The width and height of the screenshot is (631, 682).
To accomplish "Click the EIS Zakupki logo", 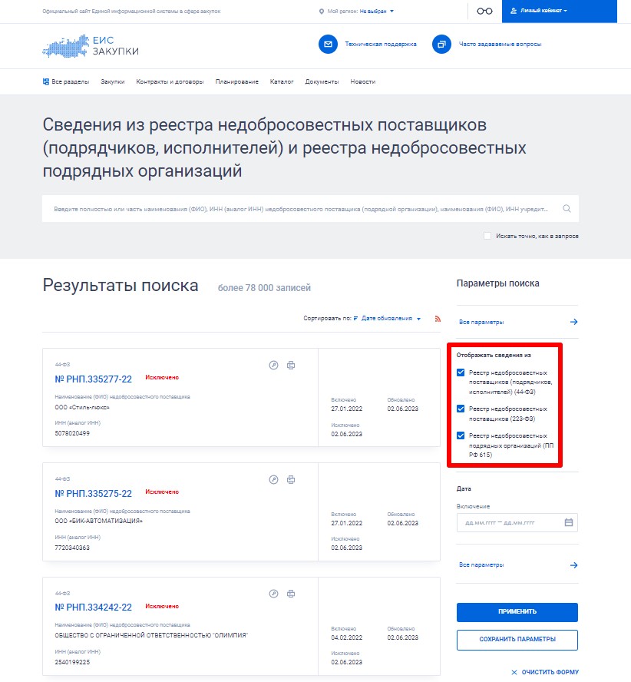I will 91,46.
